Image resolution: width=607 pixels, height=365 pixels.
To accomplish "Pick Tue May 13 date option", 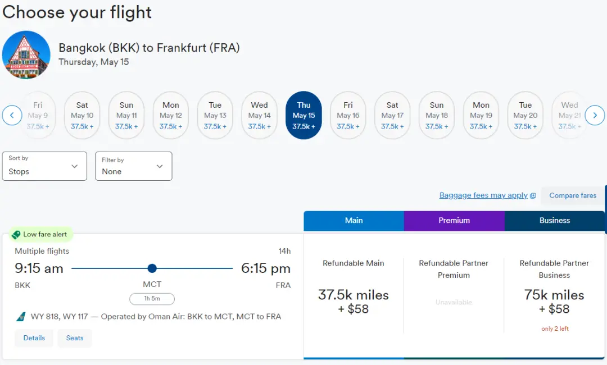I will (215, 116).
